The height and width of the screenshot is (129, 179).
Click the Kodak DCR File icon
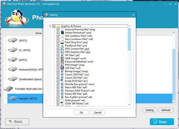pyautogui.click(x=62, y=81)
